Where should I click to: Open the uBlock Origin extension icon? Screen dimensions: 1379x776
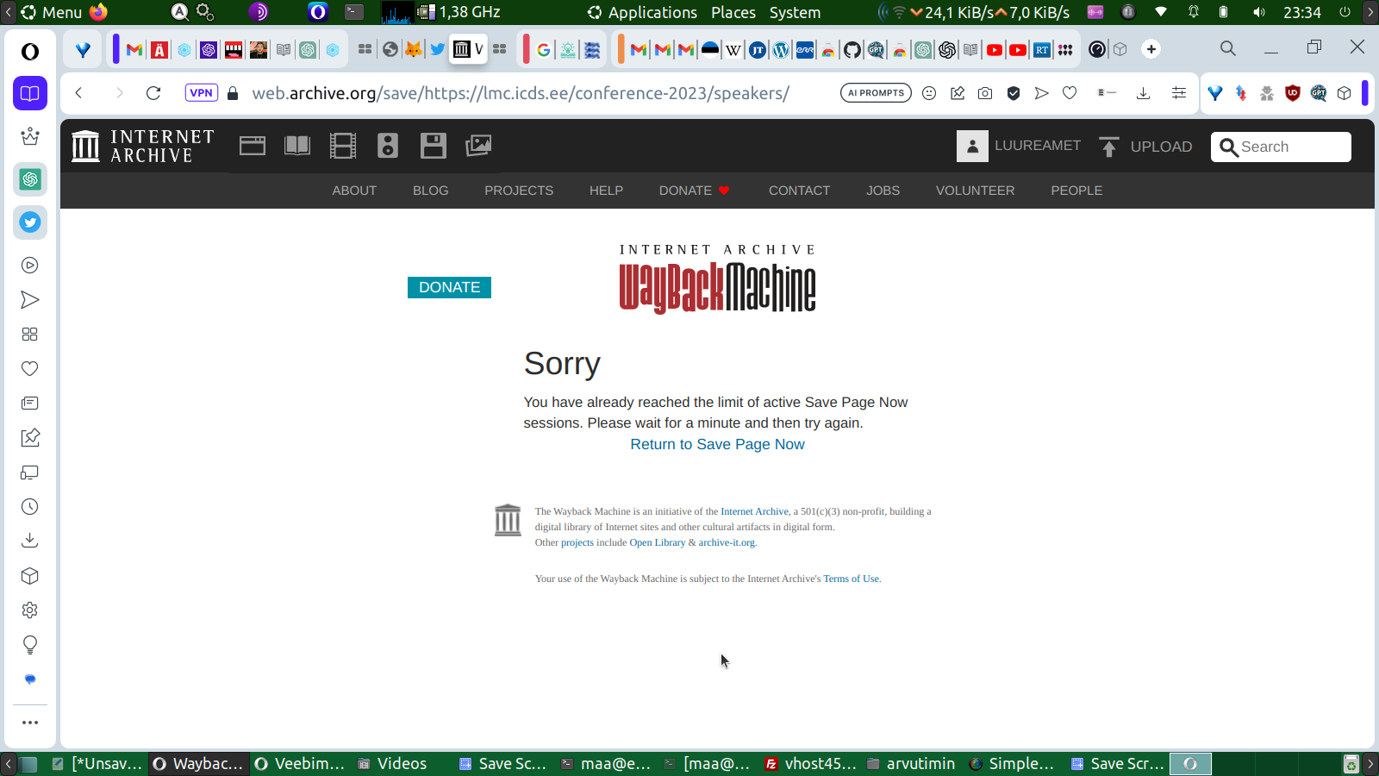(1293, 93)
